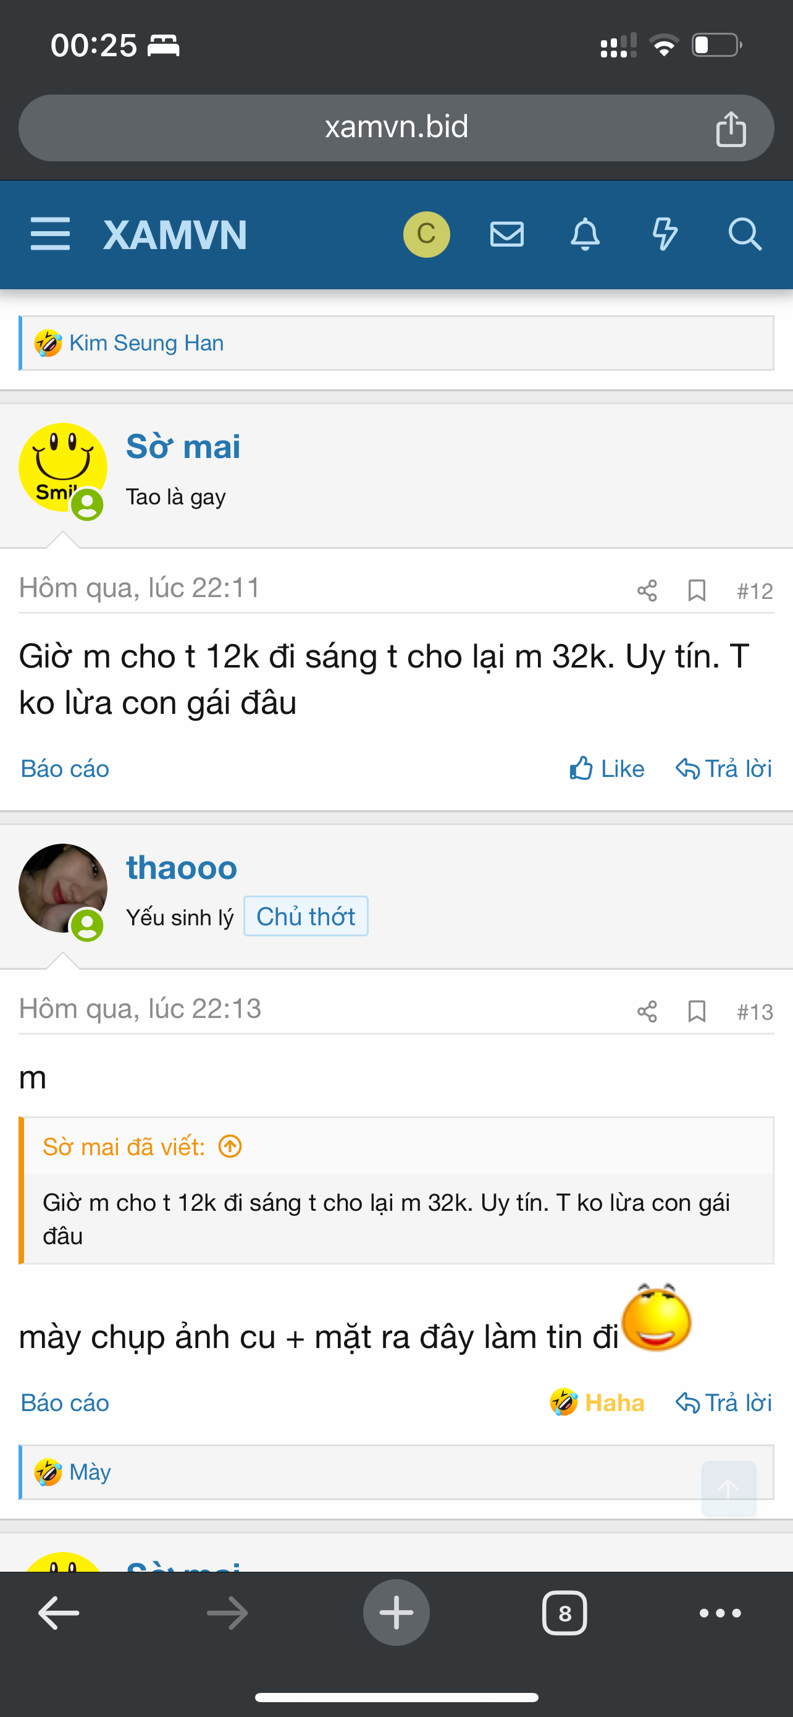Share post #12 via share icon

[x=647, y=590]
